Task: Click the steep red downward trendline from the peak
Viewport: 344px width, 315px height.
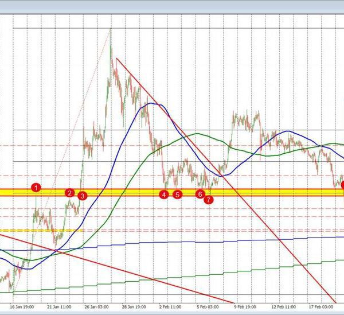Action: pyautogui.click(x=226, y=180)
